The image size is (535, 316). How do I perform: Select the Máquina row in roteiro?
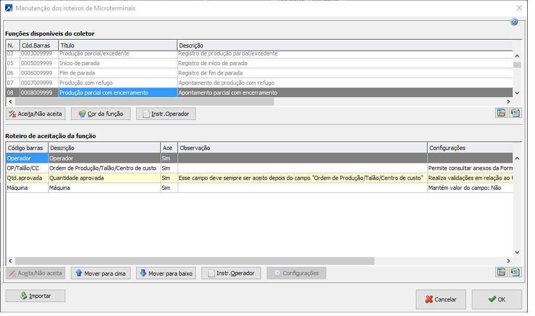[x=104, y=188]
